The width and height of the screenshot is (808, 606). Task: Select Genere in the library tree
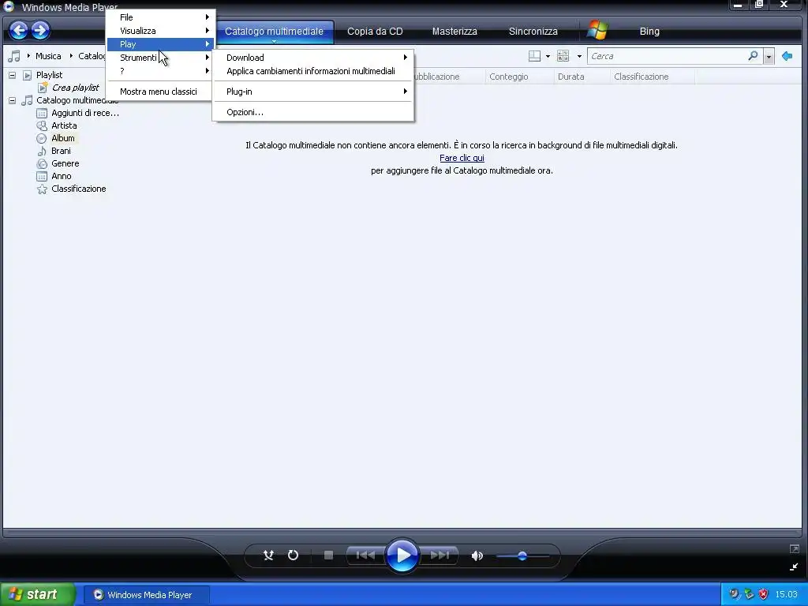pos(65,163)
